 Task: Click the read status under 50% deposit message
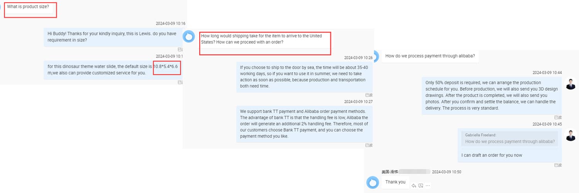(x=558, y=117)
